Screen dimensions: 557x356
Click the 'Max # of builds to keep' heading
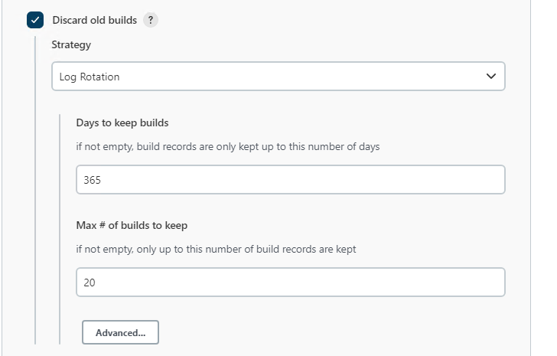pyautogui.click(x=132, y=225)
